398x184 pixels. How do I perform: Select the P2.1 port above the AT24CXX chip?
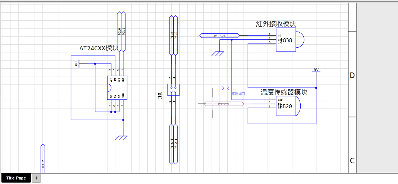[x=123, y=31]
